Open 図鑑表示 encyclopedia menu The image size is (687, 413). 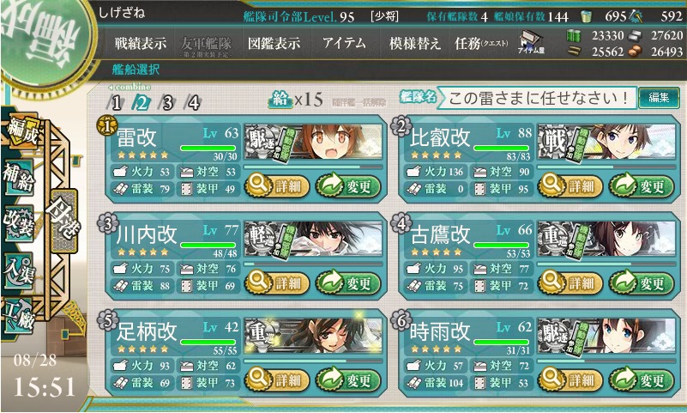pos(274,43)
